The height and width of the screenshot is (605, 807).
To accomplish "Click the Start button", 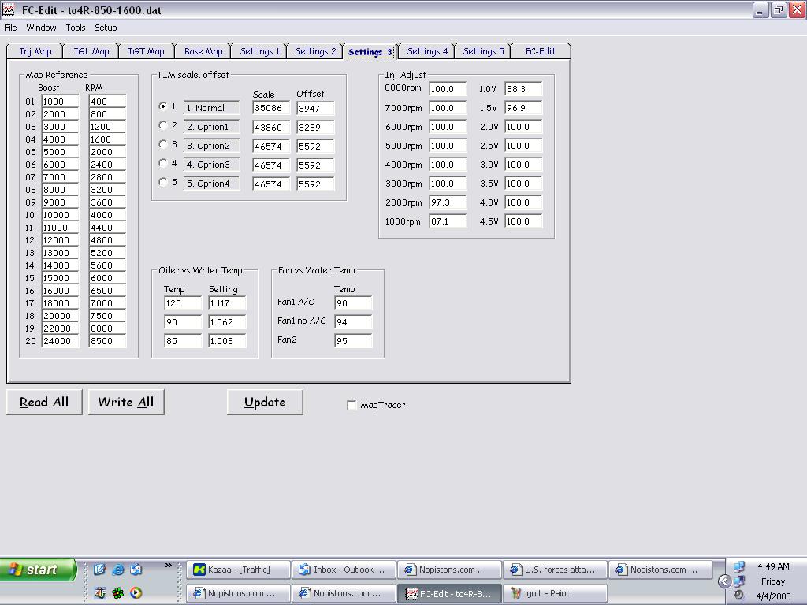I will (38, 570).
